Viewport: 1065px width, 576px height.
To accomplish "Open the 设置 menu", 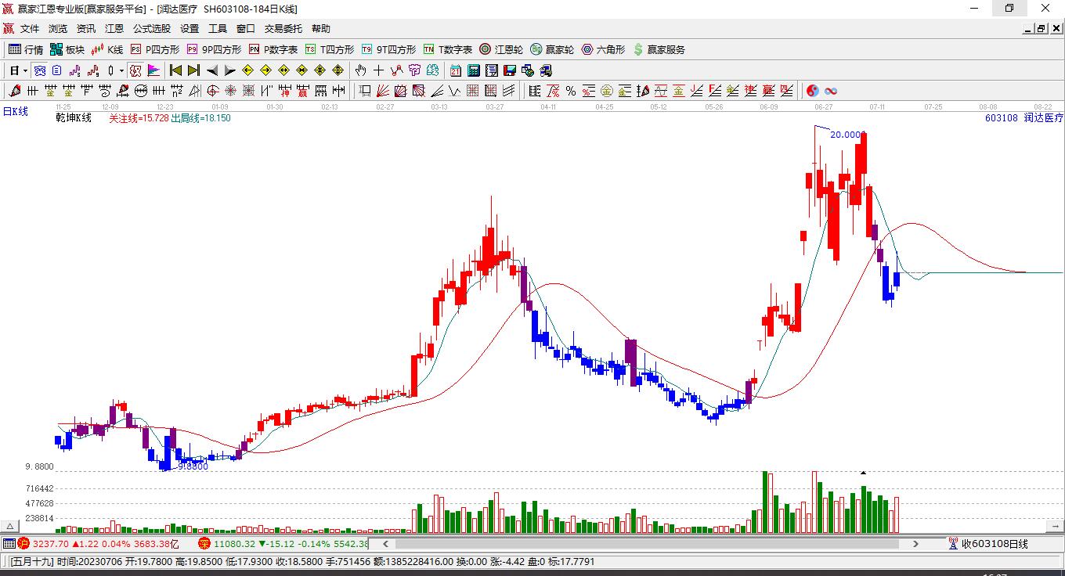I will (x=190, y=29).
